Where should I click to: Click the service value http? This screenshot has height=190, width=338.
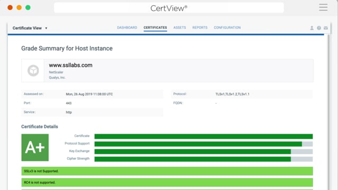point(69,112)
